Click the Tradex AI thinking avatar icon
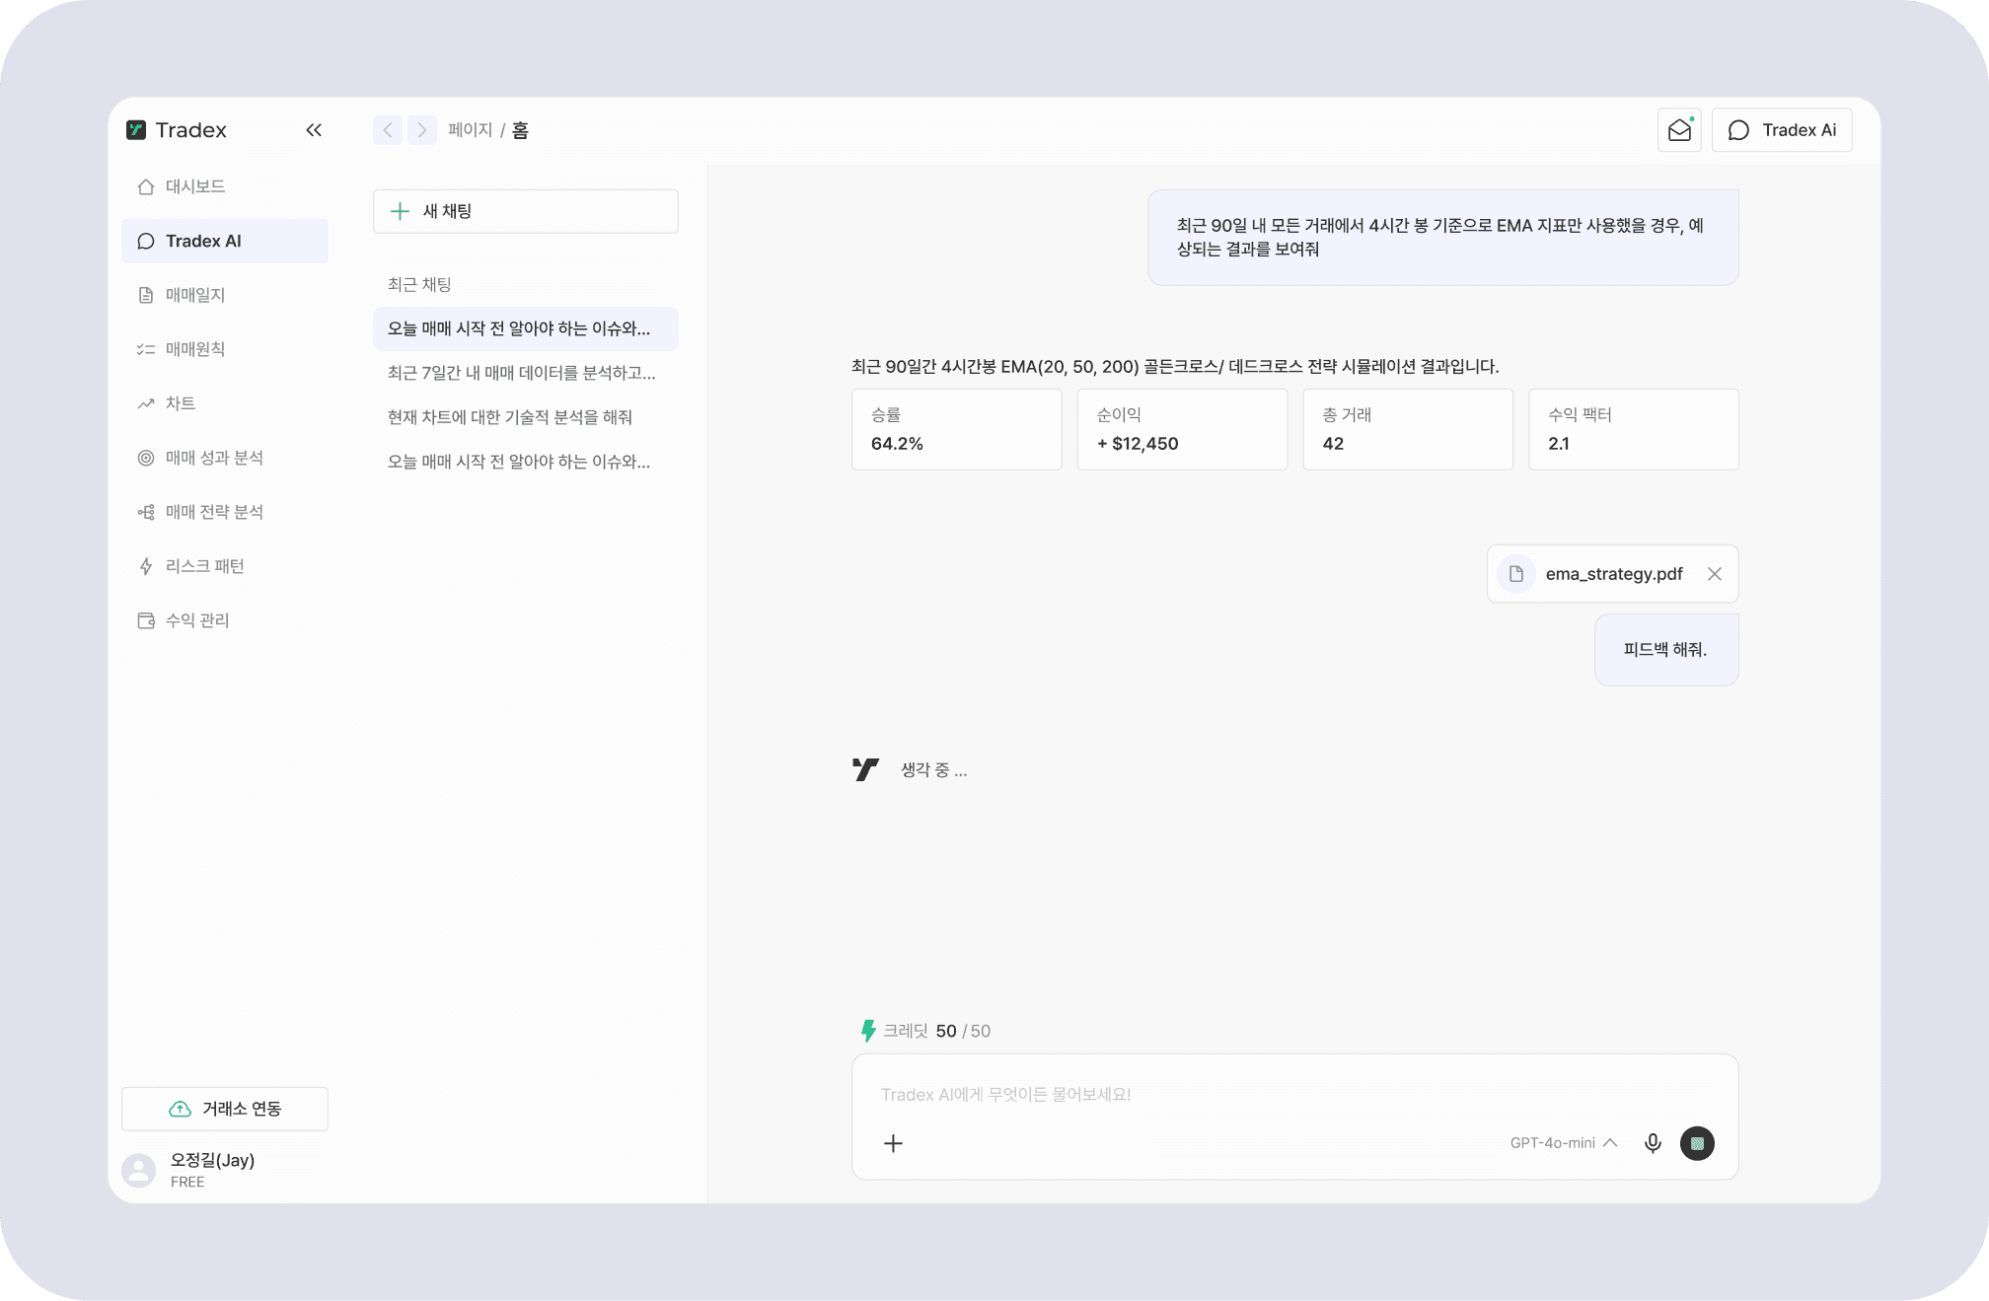The image size is (1989, 1301). tap(865, 769)
